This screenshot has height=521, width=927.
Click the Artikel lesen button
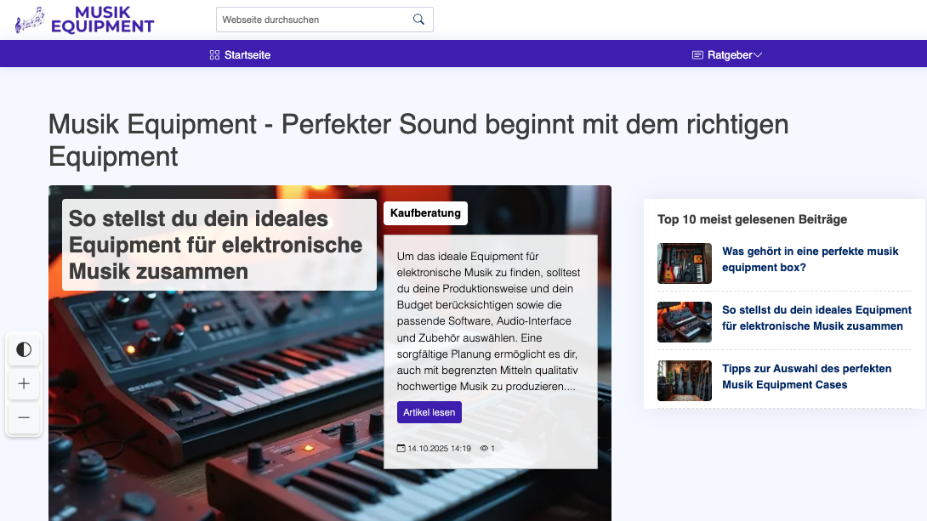429,412
